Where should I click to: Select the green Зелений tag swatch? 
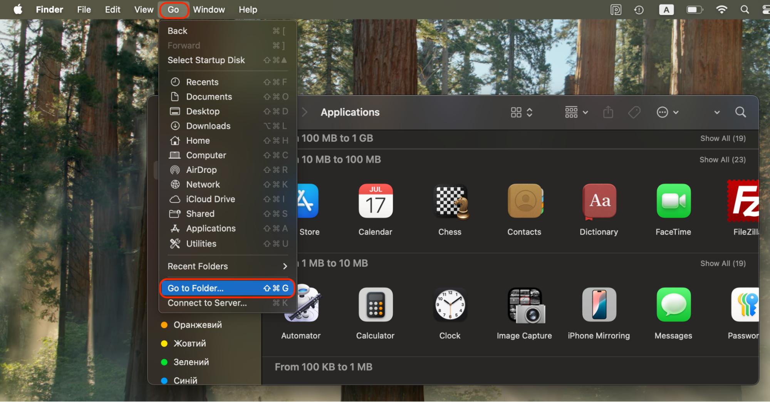[165, 362]
